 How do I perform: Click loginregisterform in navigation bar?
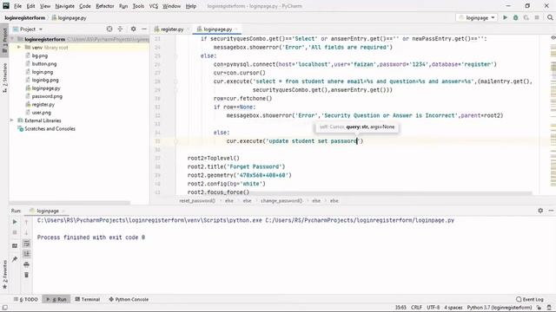click(25, 17)
